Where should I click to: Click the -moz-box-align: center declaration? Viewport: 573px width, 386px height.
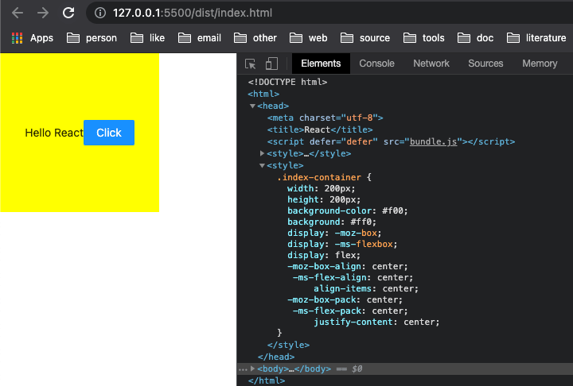(x=348, y=267)
